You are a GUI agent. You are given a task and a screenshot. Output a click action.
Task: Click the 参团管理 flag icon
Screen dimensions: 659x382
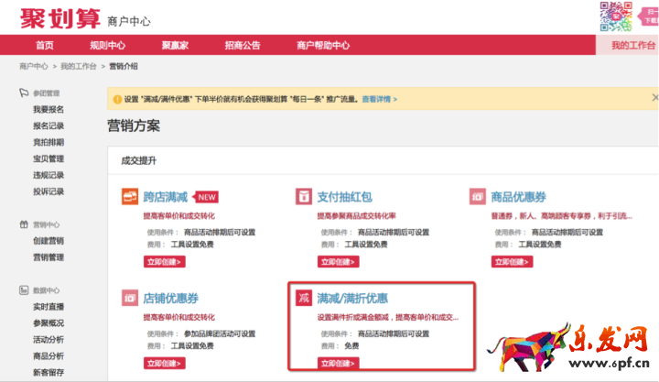24,93
